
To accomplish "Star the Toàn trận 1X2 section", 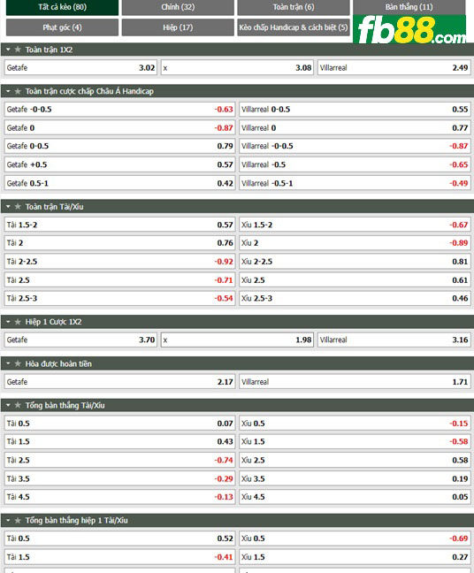I will tap(18, 50).
